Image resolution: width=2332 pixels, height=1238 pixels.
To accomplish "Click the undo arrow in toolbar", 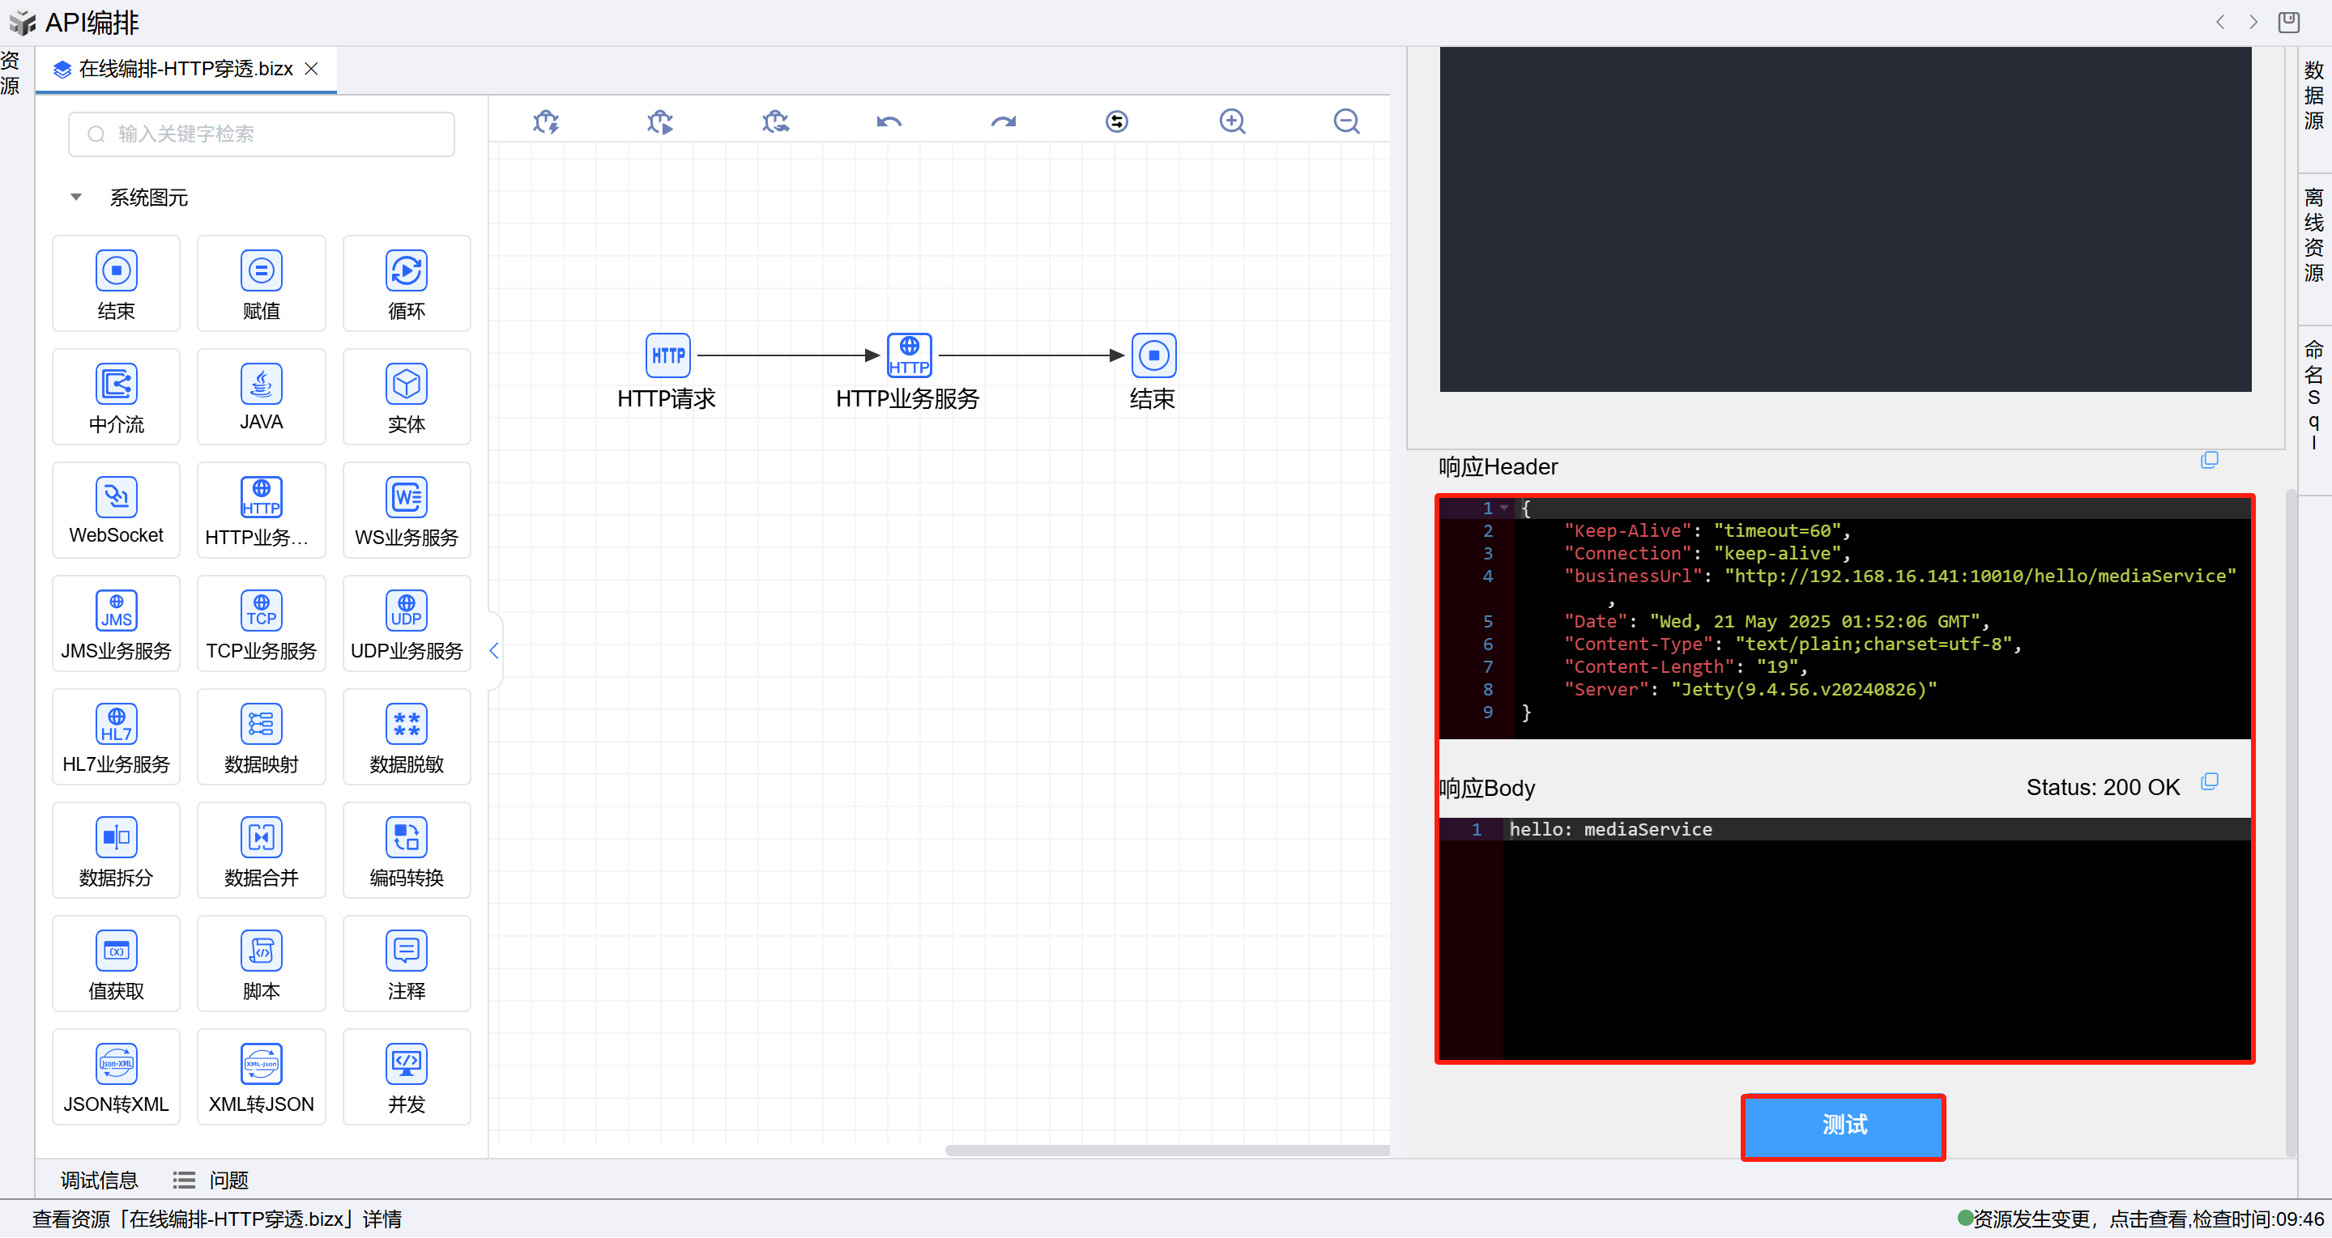I will tap(889, 121).
